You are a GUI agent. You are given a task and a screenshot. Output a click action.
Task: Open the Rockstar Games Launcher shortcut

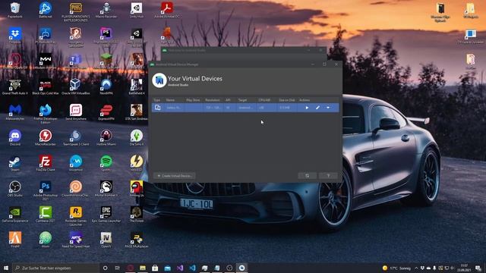[x=76, y=216]
